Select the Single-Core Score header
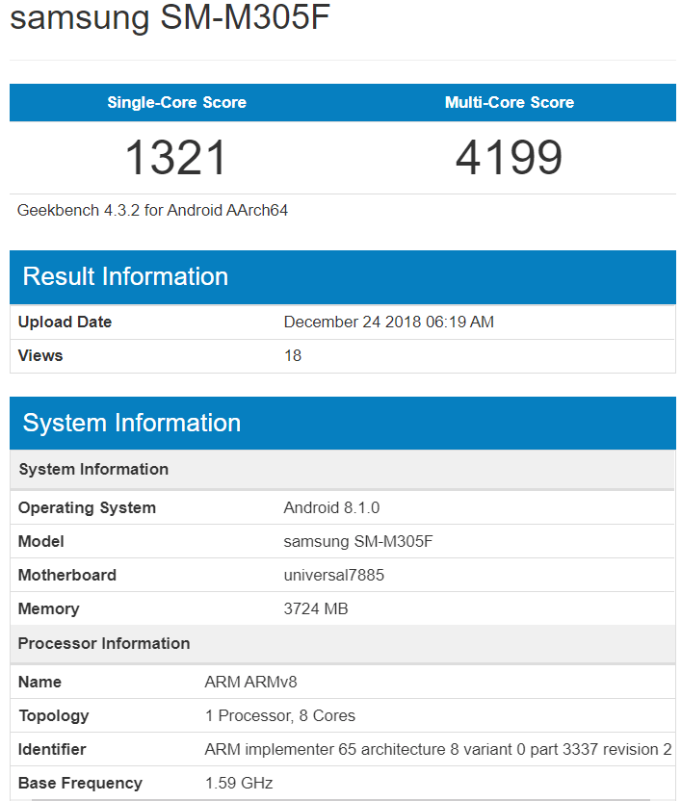 [177, 102]
